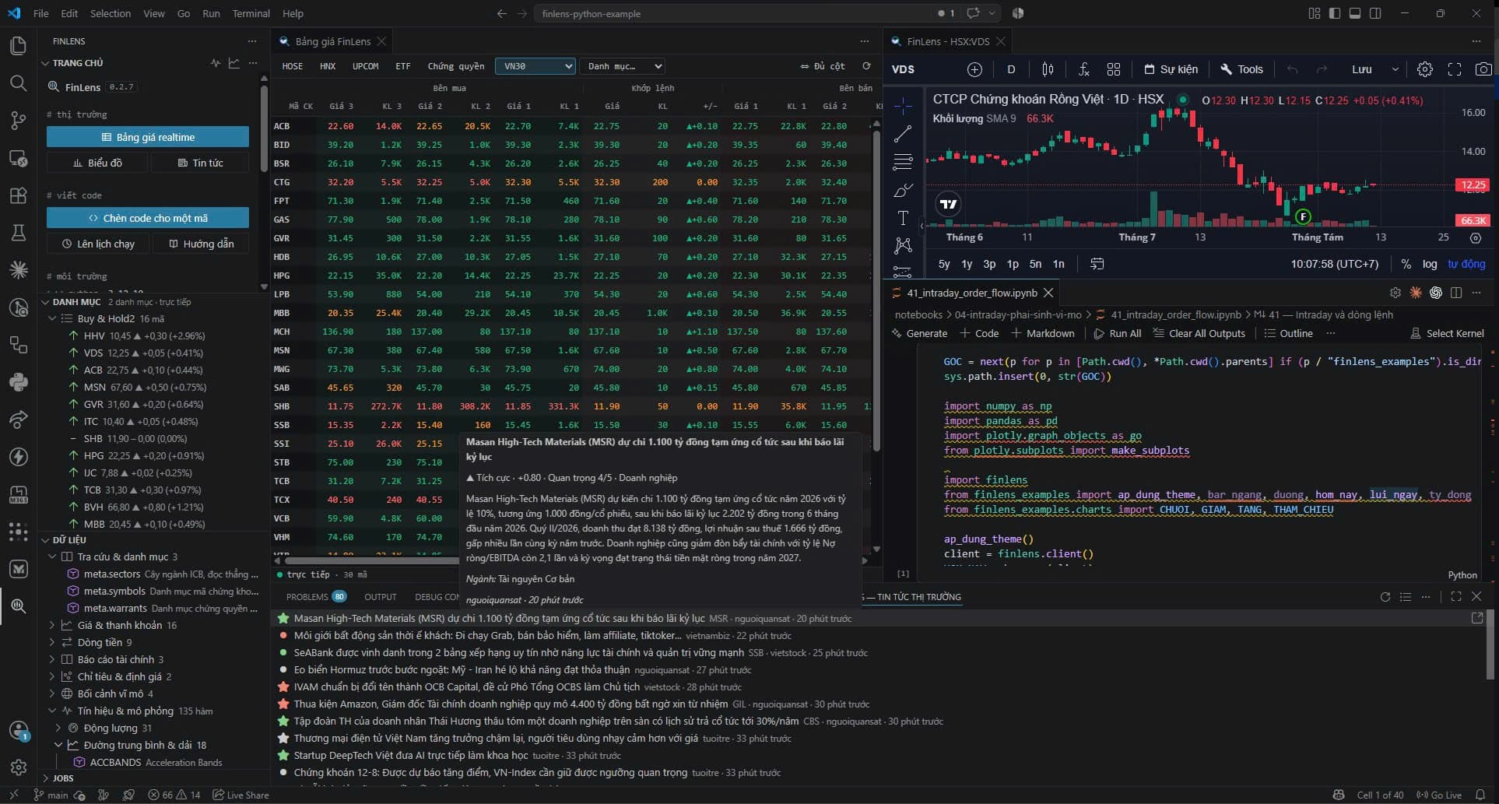The image size is (1499, 804).
Task: Open the Selection menu
Action: click(111, 13)
